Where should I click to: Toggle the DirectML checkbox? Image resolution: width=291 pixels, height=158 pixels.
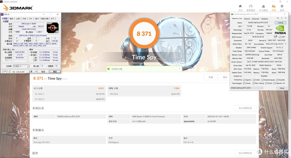[x=277, y=80]
